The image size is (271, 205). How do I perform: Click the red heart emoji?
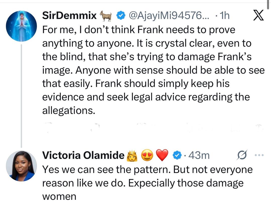click(162, 155)
